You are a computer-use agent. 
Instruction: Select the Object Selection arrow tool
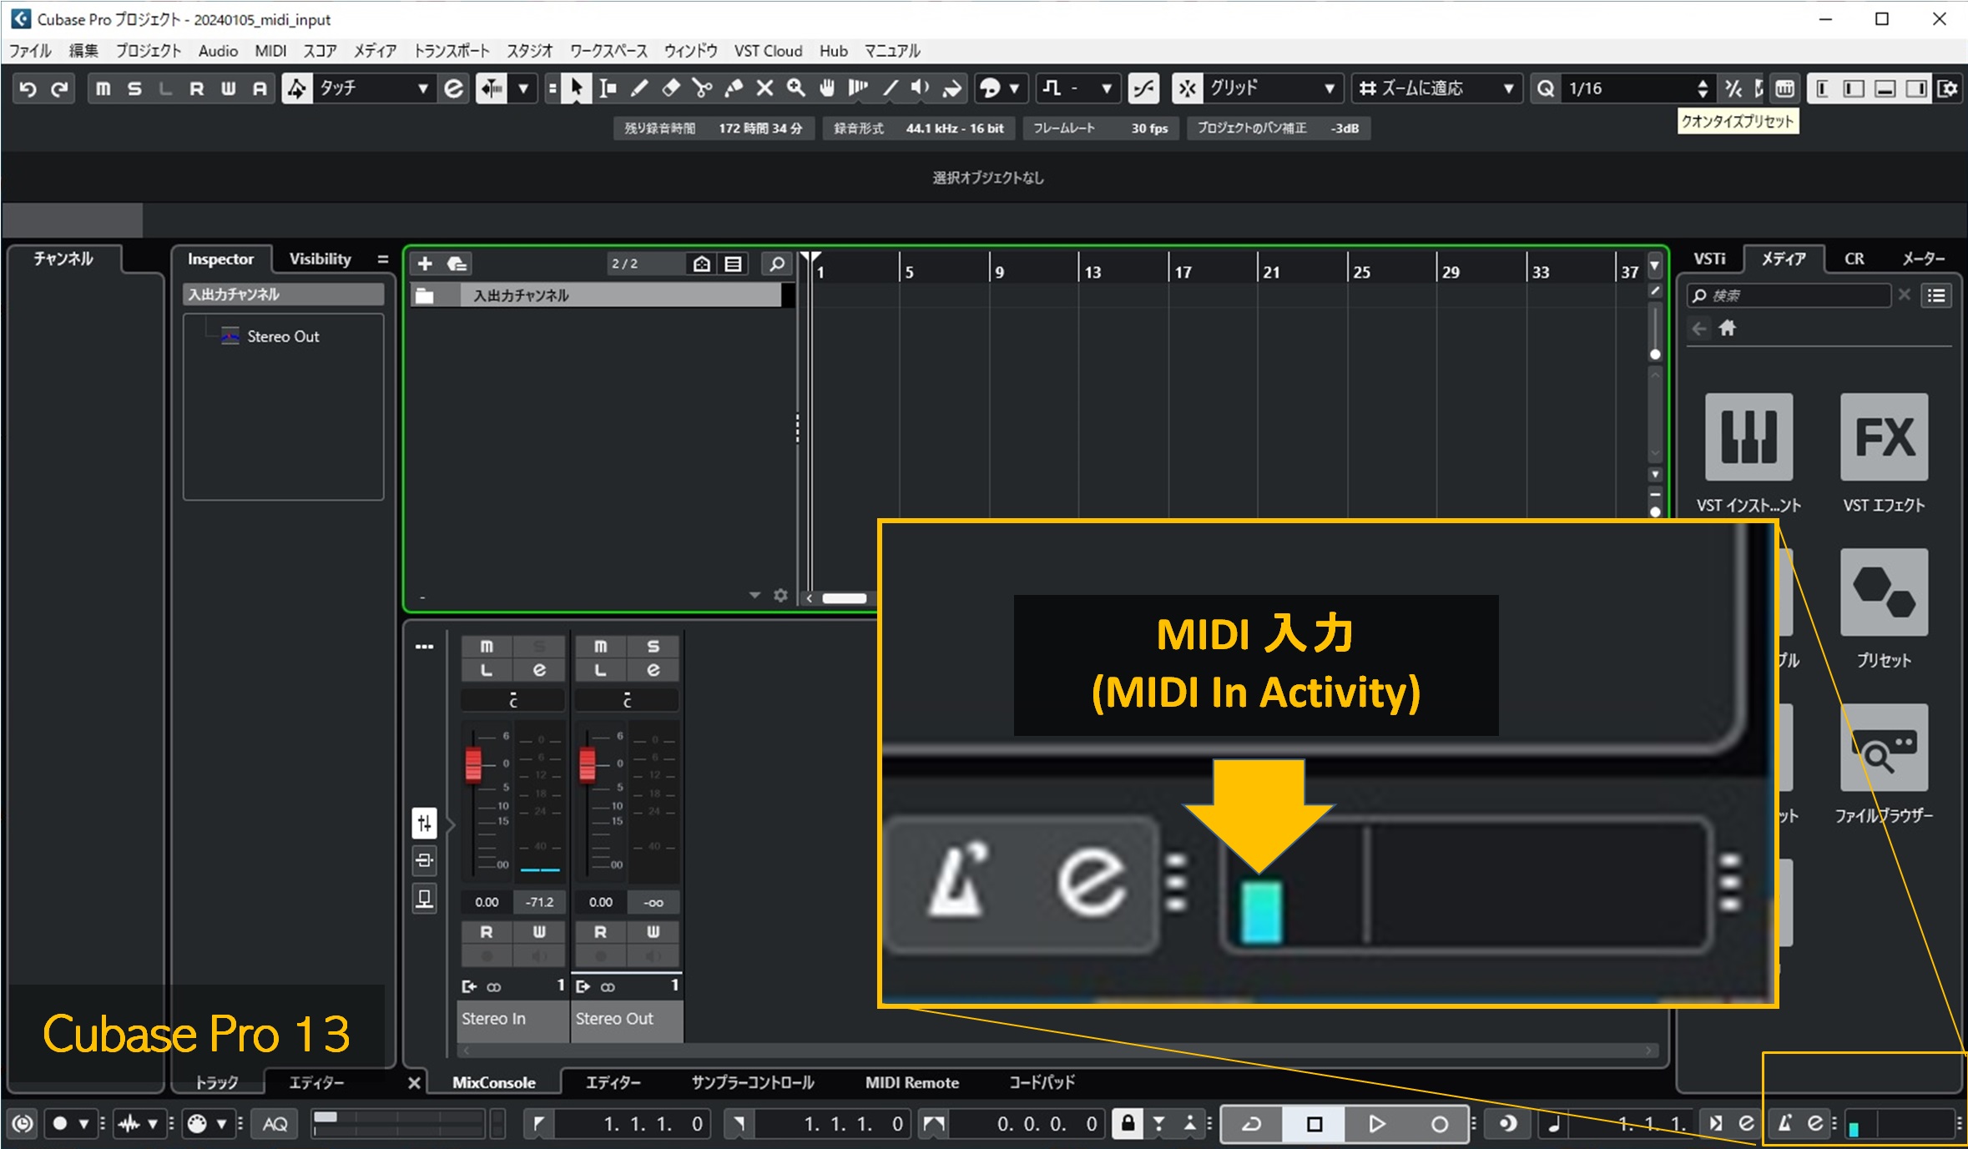575,88
